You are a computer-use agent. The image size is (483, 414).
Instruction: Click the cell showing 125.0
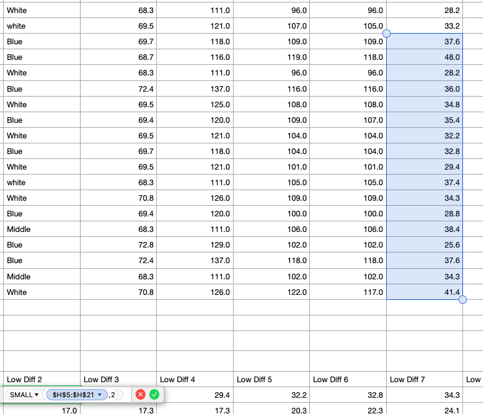[x=195, y=105]
